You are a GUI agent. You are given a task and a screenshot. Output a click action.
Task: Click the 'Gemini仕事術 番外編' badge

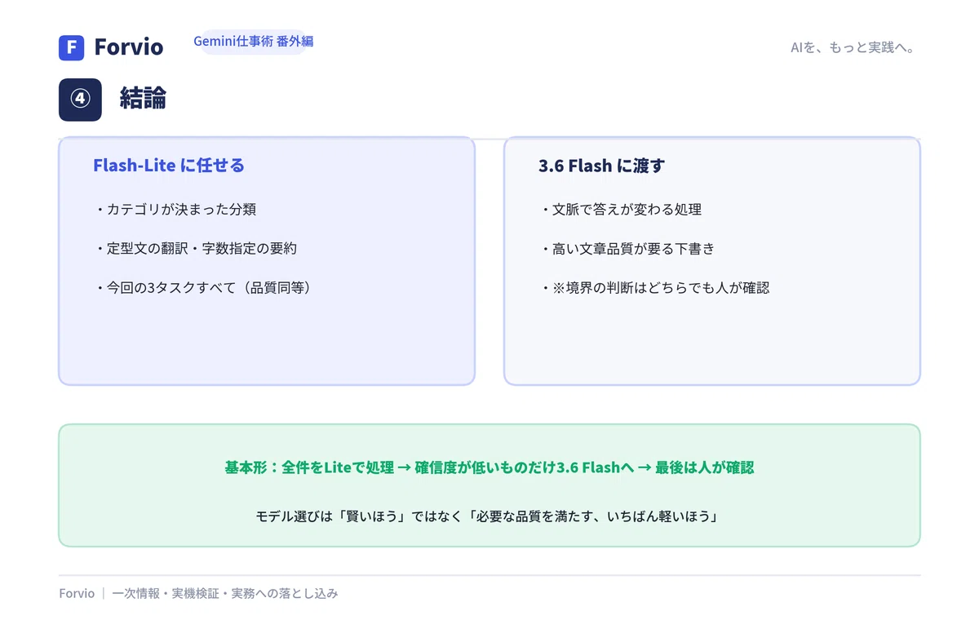[254, 42]
